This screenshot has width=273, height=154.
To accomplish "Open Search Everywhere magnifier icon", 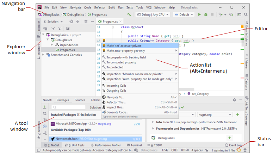I will [x=246, y=14].
